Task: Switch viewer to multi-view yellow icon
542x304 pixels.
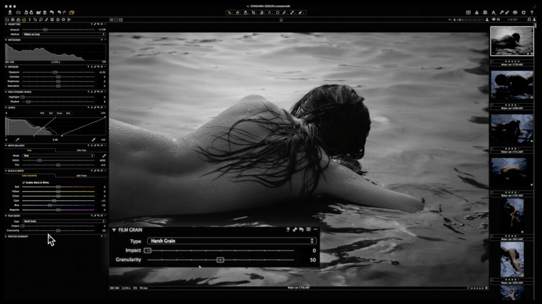Action: [111, 20]
